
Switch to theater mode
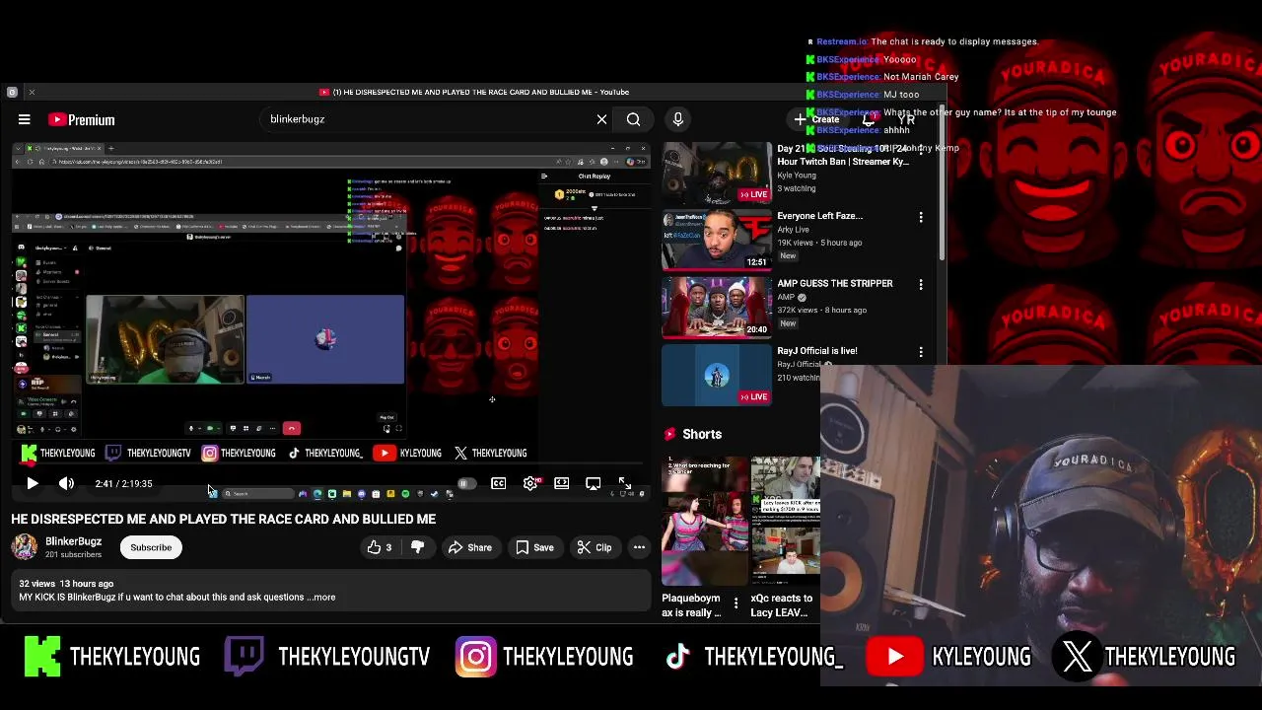(562, 483)
